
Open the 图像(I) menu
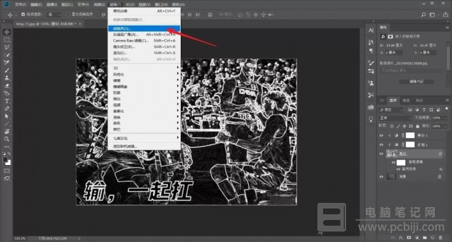point(51,4)
